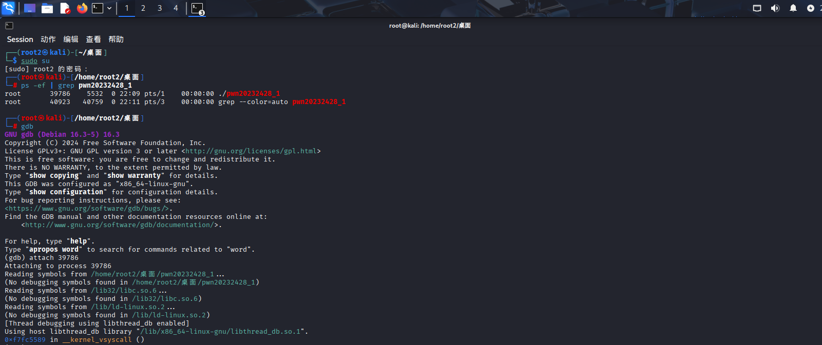The height and width of the screenshot is (345, 822).
Task: Switch to workspace 3
Action: pos(160,8)
